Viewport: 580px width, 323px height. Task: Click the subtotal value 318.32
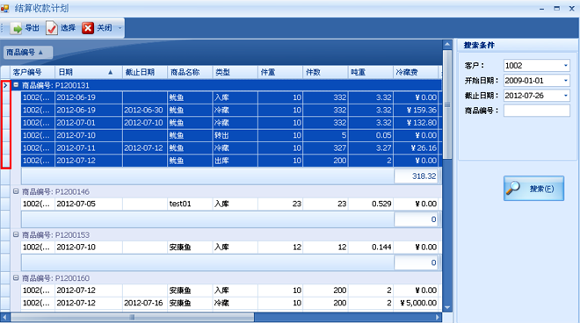click(x=416, y=176)
